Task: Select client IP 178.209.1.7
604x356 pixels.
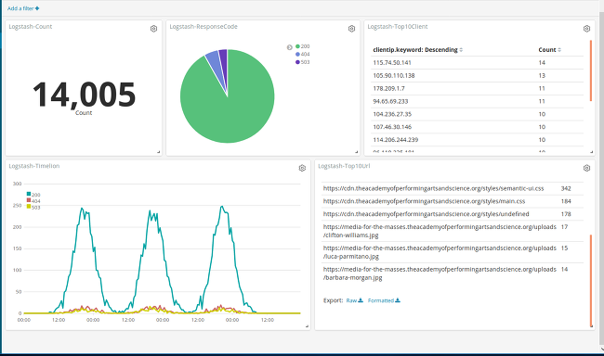Action: [388, 88]
